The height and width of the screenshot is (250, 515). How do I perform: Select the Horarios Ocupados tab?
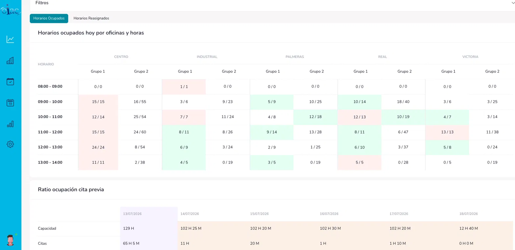point(49,18)
